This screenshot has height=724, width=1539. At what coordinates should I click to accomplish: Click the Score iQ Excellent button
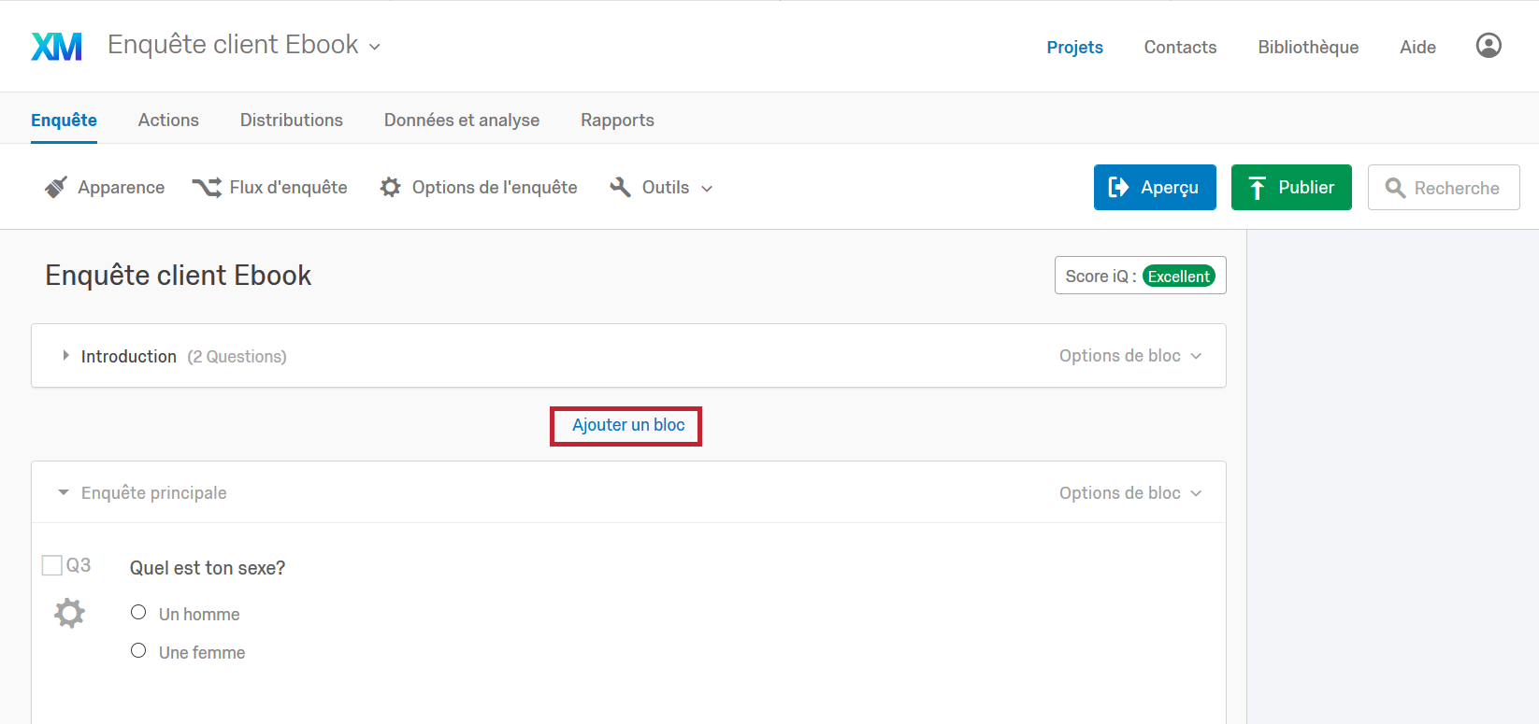(x=1141, y=276)
